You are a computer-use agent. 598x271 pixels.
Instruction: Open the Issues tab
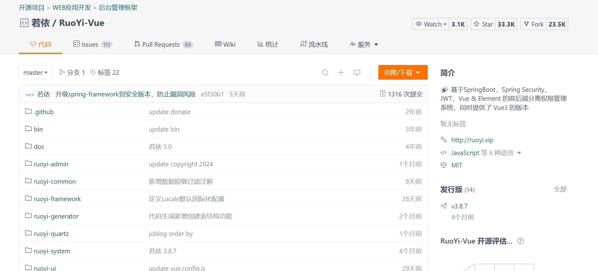(x=93, y=45)
